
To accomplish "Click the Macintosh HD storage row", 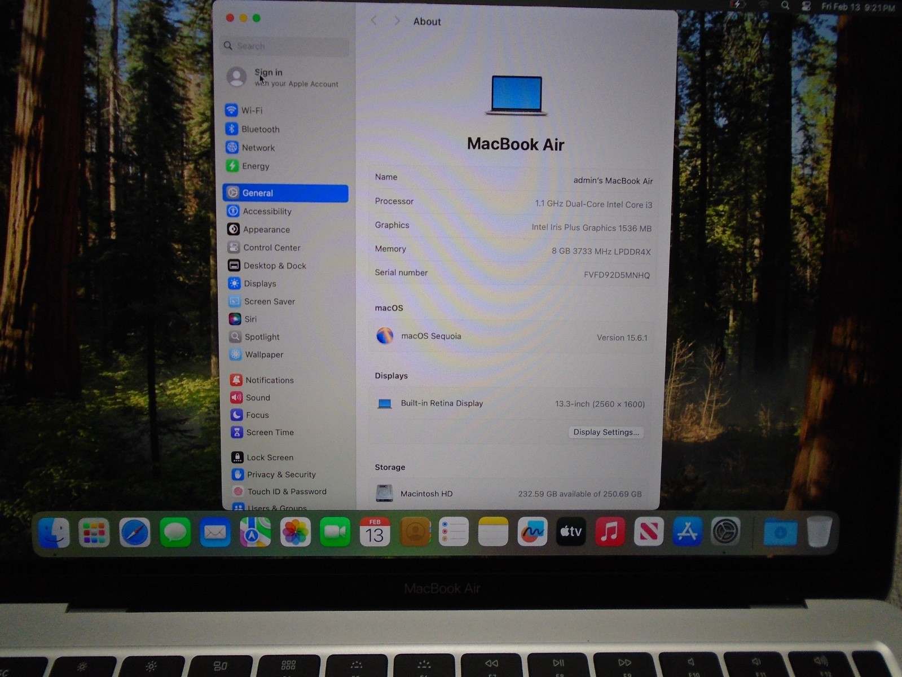I will 509,494.
